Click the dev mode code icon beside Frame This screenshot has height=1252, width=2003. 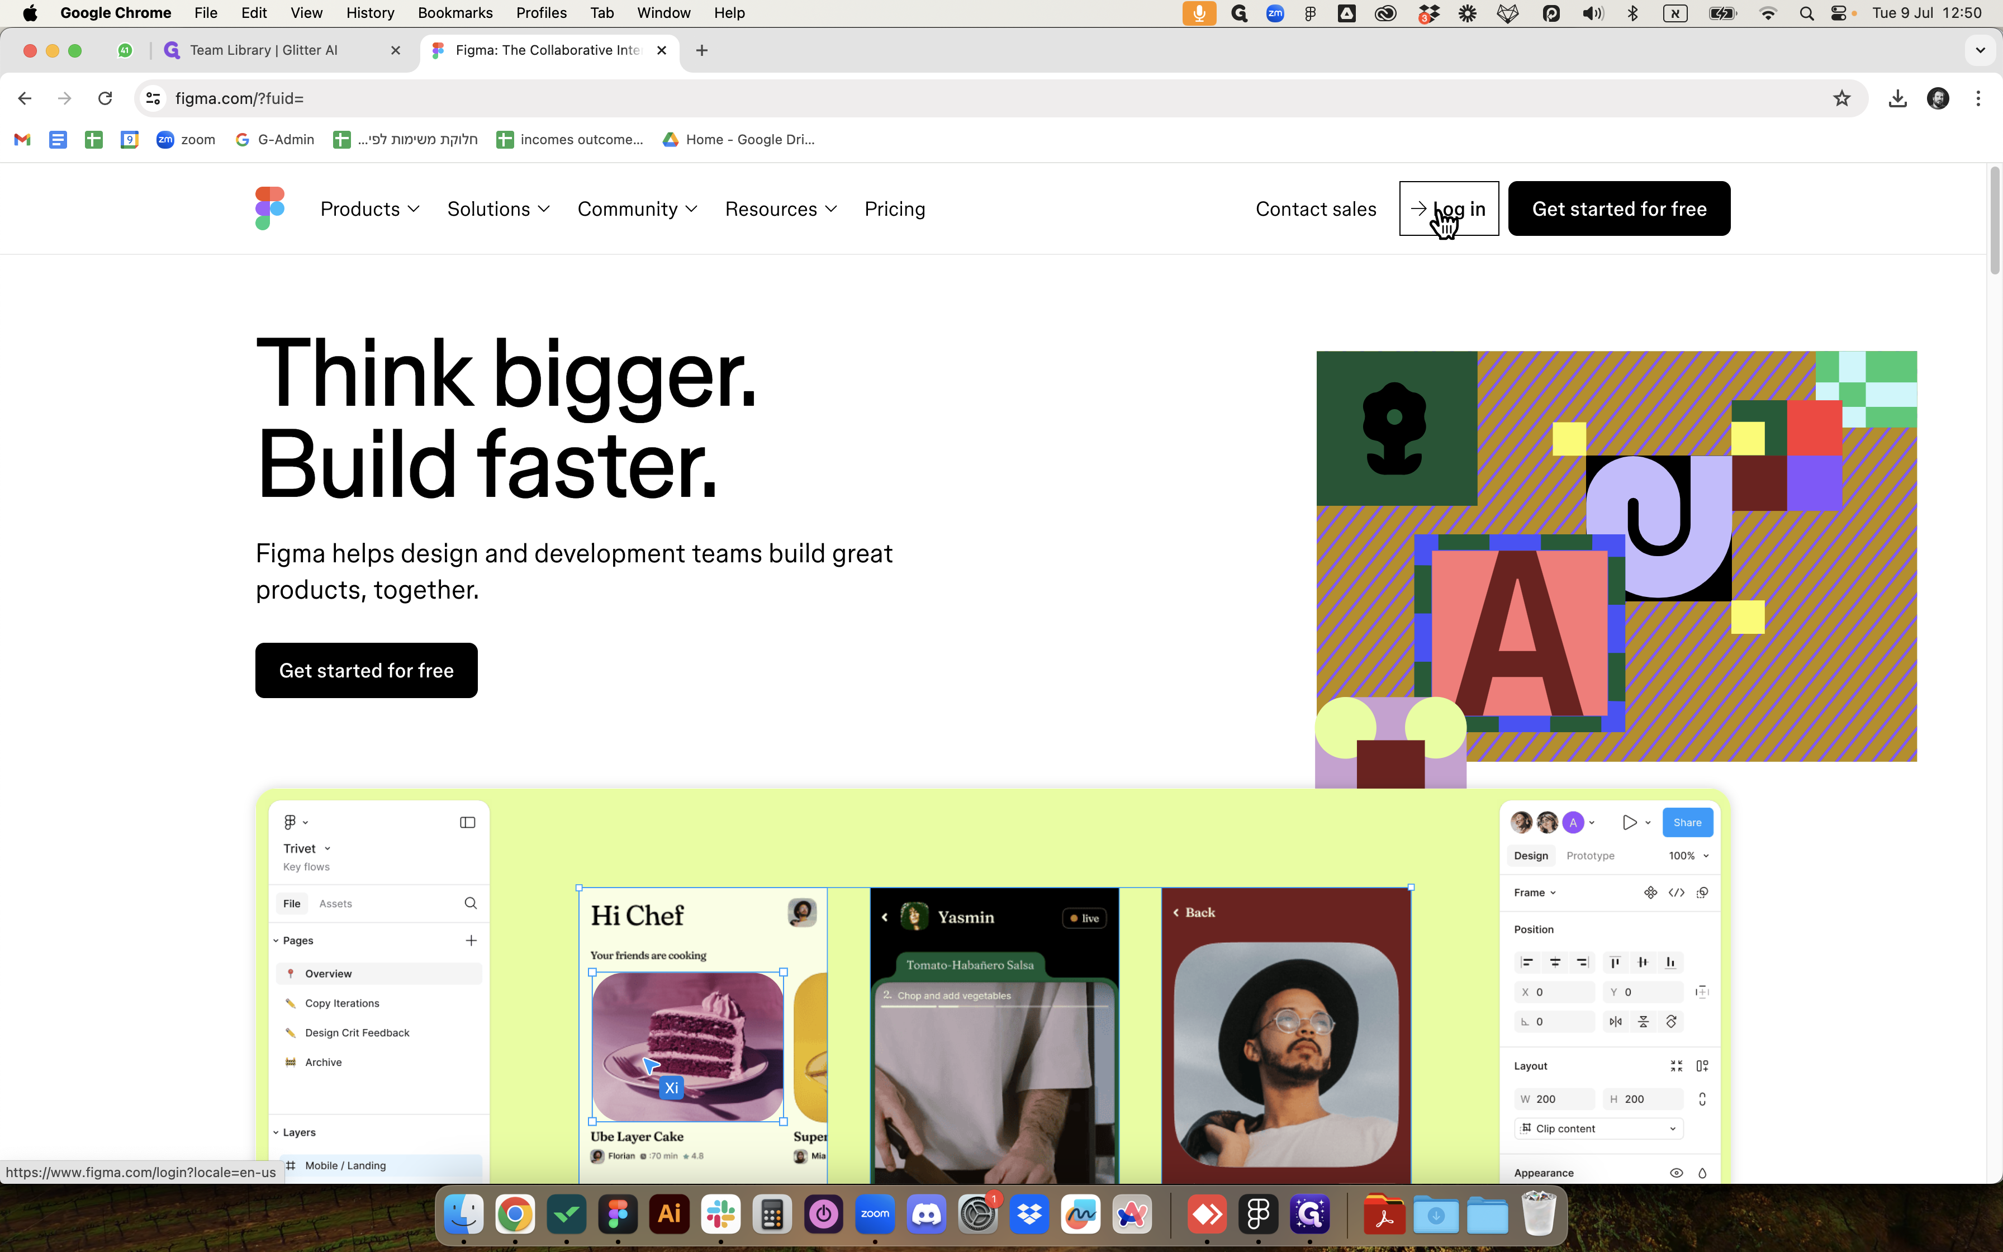coord(1677,893)
